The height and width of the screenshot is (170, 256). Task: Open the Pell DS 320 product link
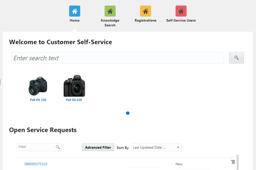38,100
